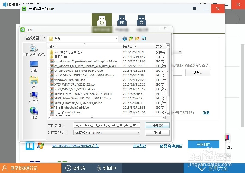Expand the 查找范围 folder dropdown
Screen dimensions: 245x173
coord(116,39)
